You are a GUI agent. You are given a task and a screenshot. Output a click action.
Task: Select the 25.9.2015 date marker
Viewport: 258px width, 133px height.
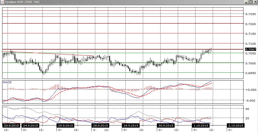pos(65,125)
